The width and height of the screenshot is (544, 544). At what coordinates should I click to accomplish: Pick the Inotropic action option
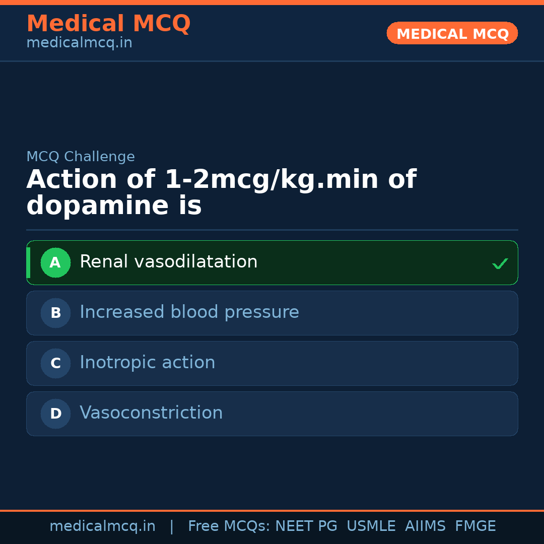pyautogui.click(x=148, y=363)
